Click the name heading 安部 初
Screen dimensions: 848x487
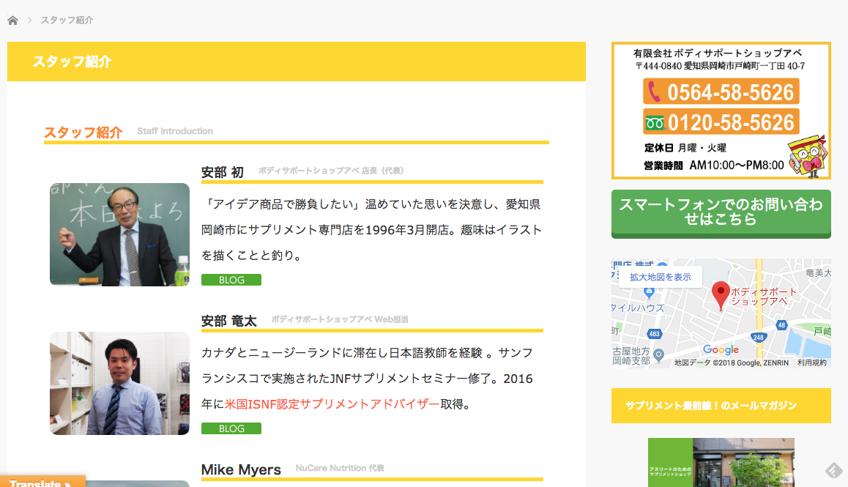[x=223, y=172]
